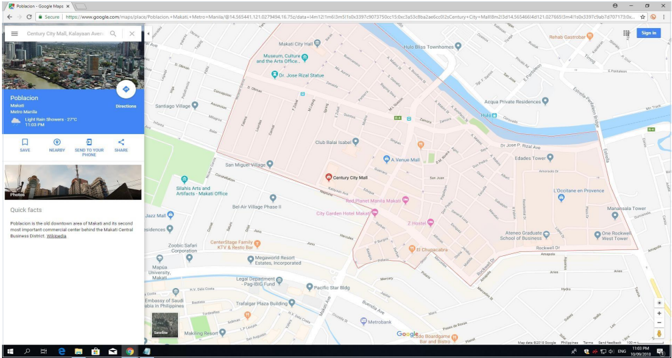The image size is (672, 358).
Task: Open File Explorer from the taskbar
Action: pyautogui.click(x=79, y=351)
